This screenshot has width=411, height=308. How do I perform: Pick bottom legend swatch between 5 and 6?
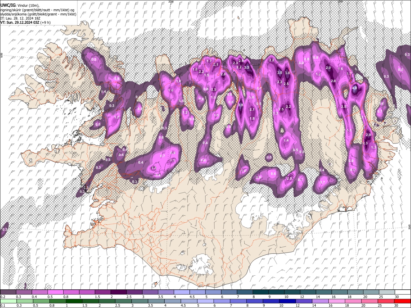pyautogui.click(x=205, y=301)
